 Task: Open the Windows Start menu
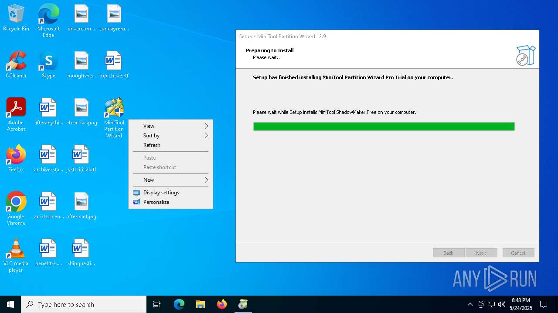tap(10, 304)
